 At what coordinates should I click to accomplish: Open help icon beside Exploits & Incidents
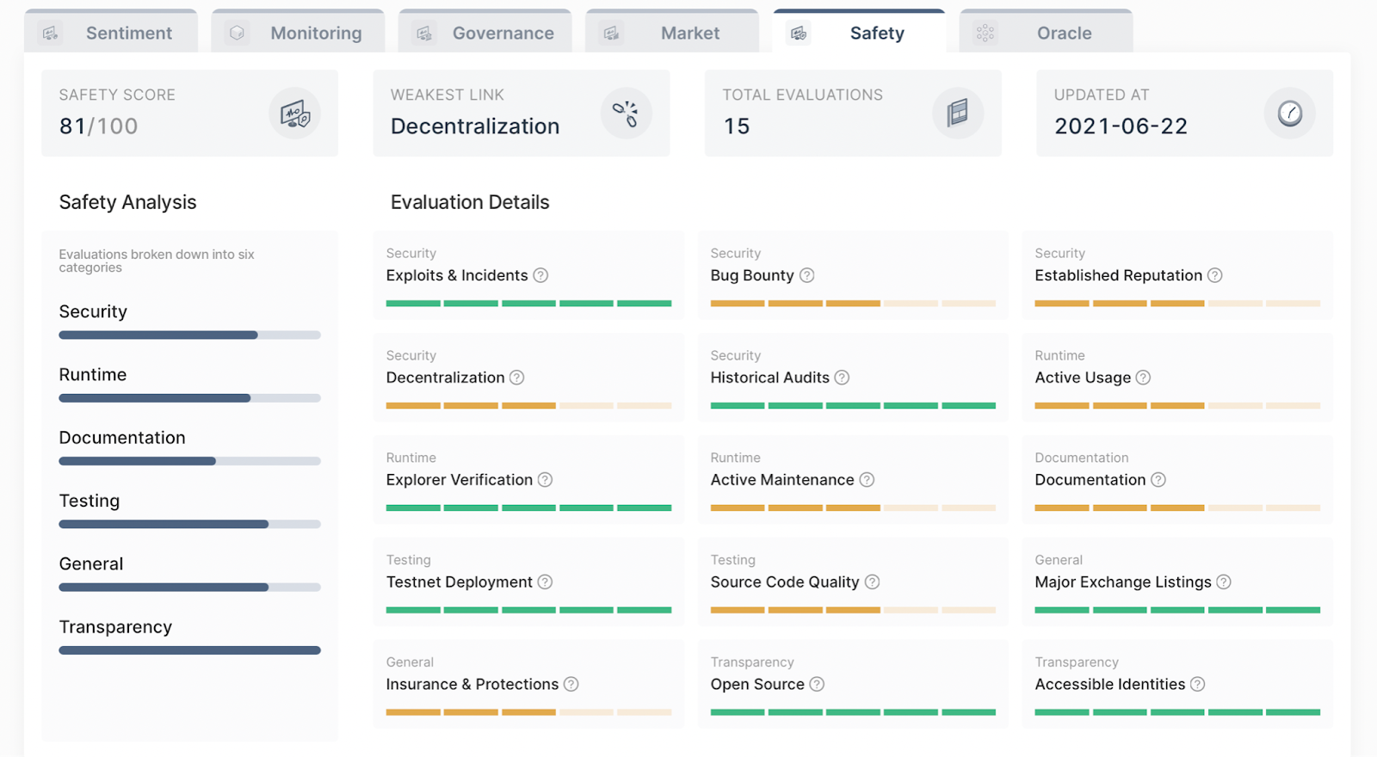pyautogui.click(x=540, y=275)
